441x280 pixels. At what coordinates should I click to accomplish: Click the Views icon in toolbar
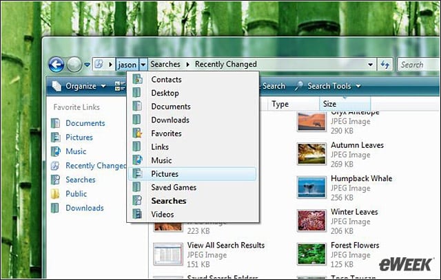click(x=120, y=86)
